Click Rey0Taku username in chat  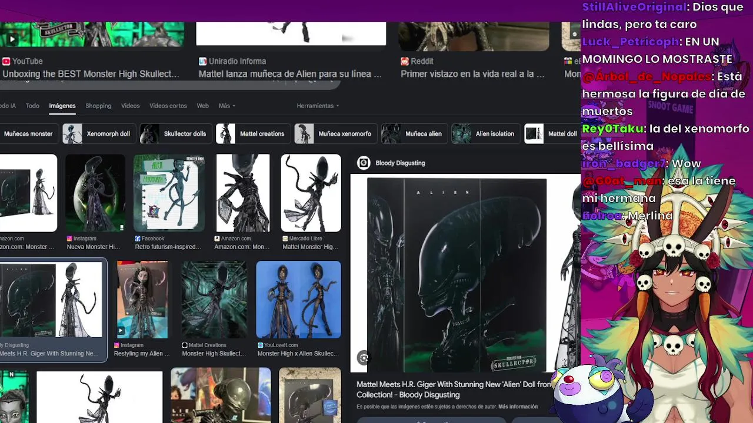(612, 129)
